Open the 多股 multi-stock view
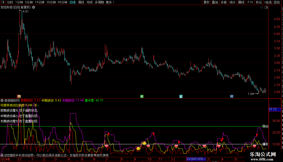 (224, 2)
